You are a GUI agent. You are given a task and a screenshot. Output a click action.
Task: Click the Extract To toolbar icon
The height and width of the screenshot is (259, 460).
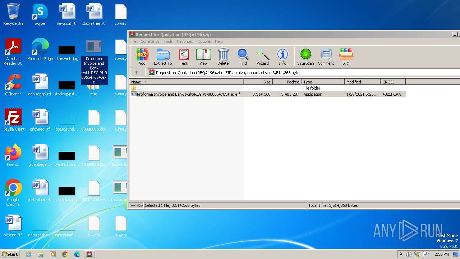tap(163, 57)
